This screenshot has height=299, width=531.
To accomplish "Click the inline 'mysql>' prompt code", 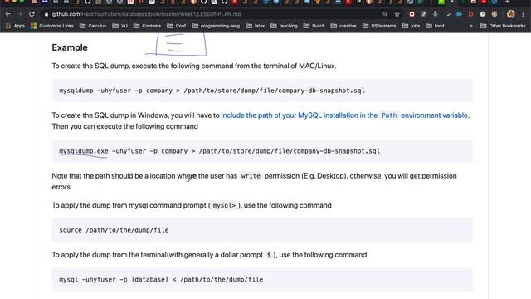I will (224, 205).
